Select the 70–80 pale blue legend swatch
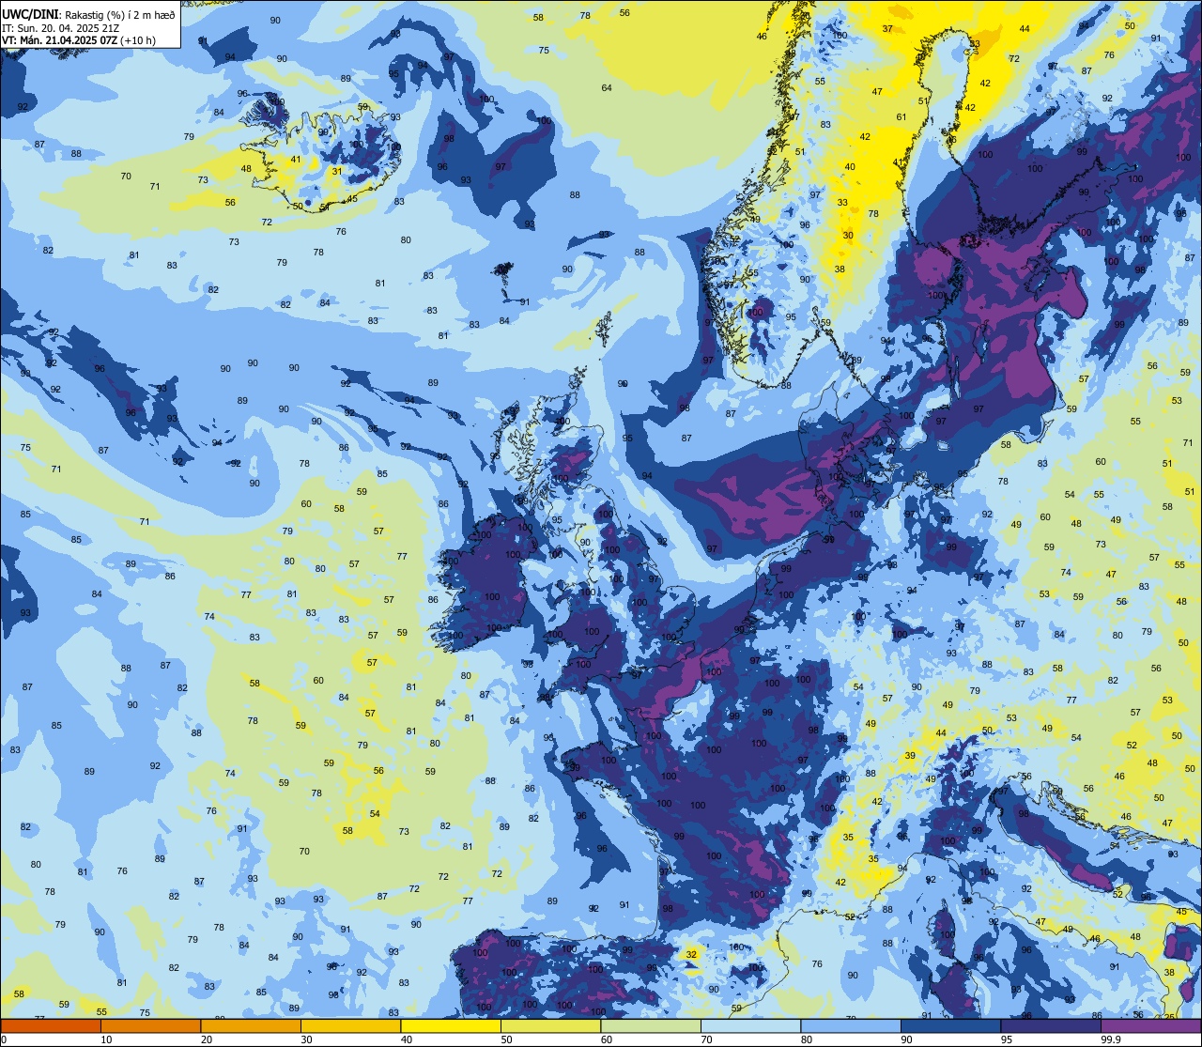The height and width of the screenshot is (1047, 1202). click(750, 1026)
